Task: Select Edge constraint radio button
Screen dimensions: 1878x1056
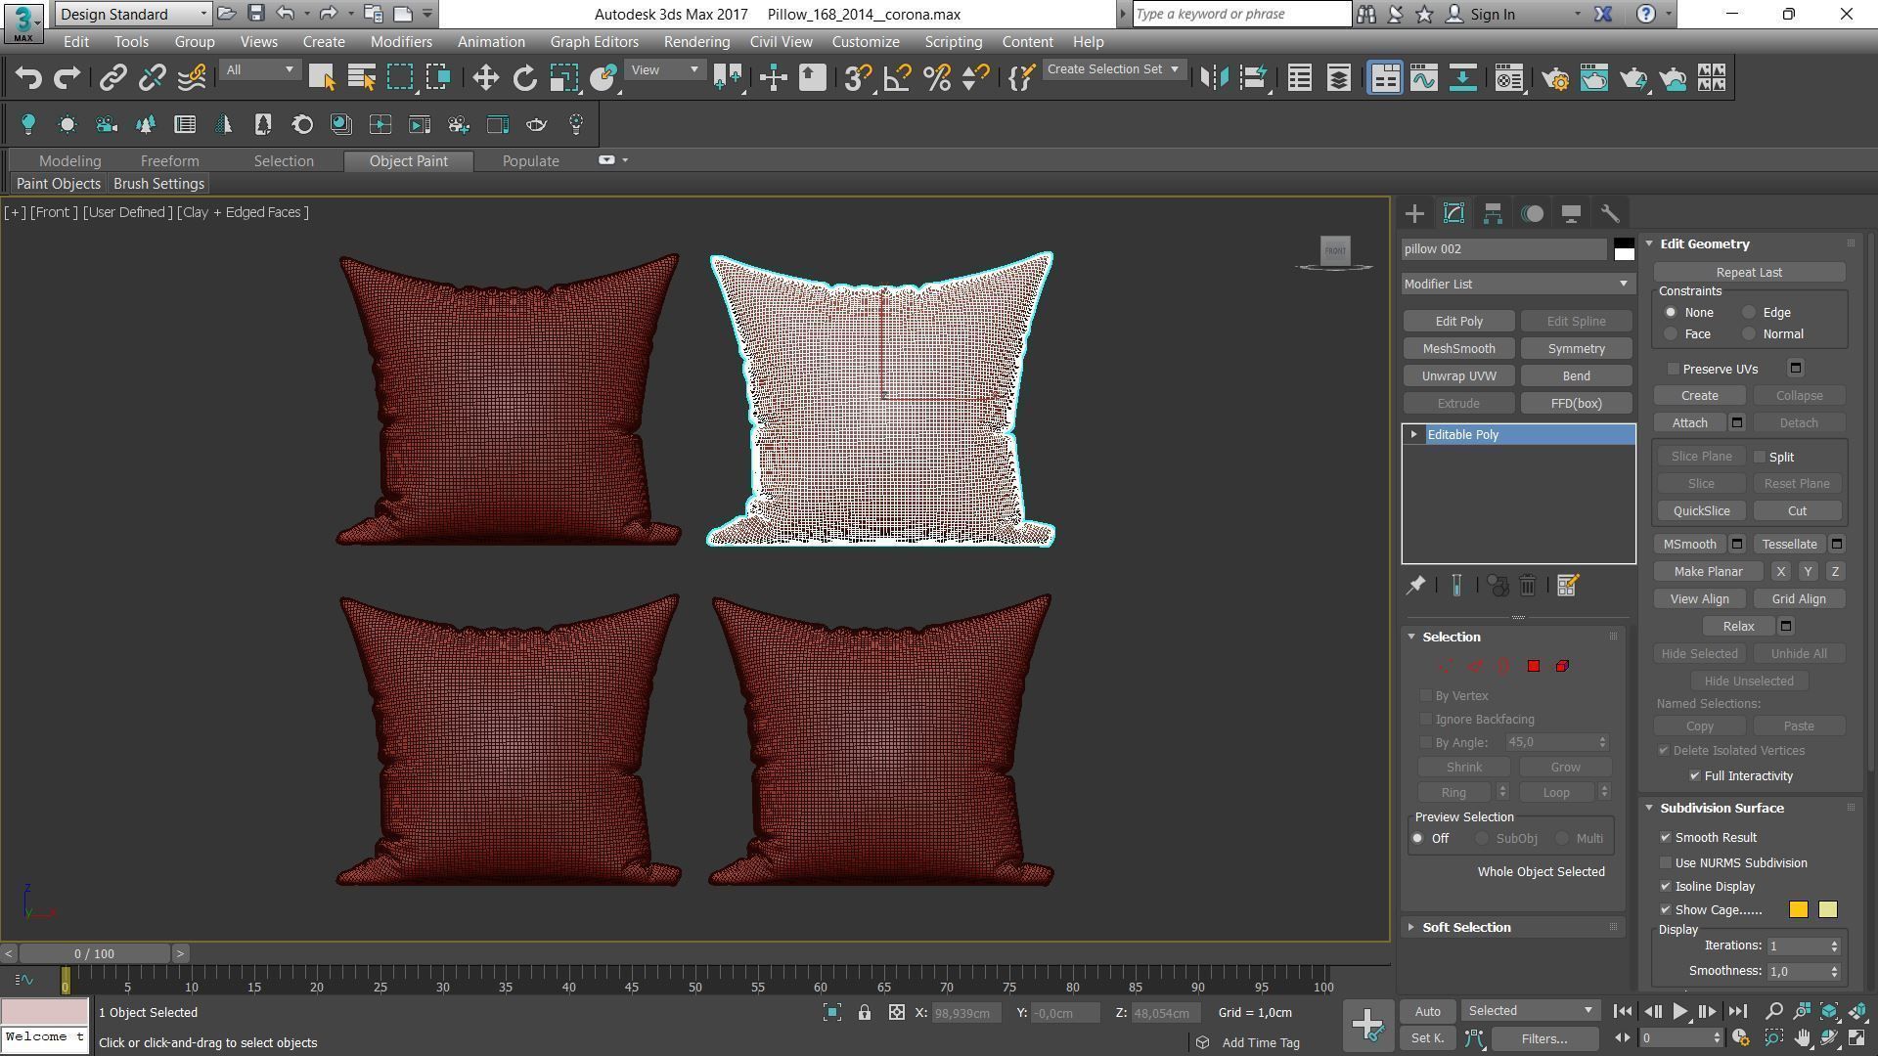Action: click(1749, 313)
